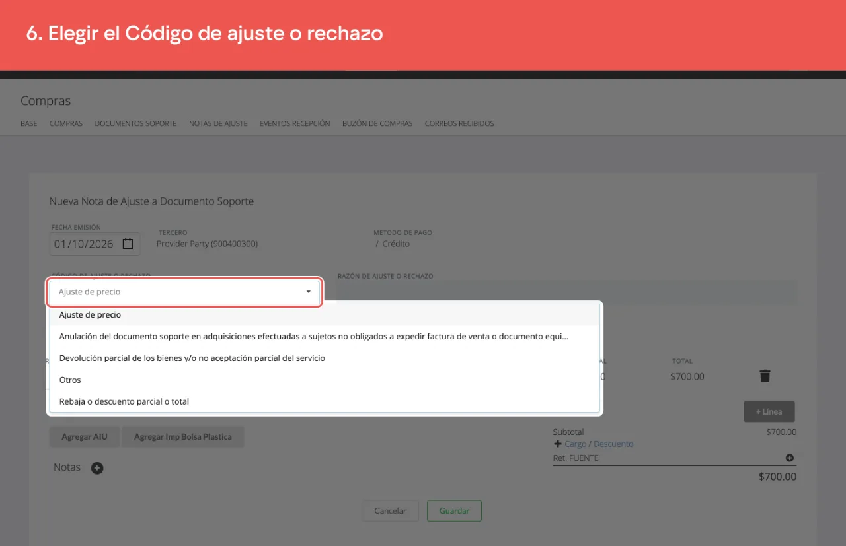Select 'Devolución parcial de los bienes' option

point(325,358)
